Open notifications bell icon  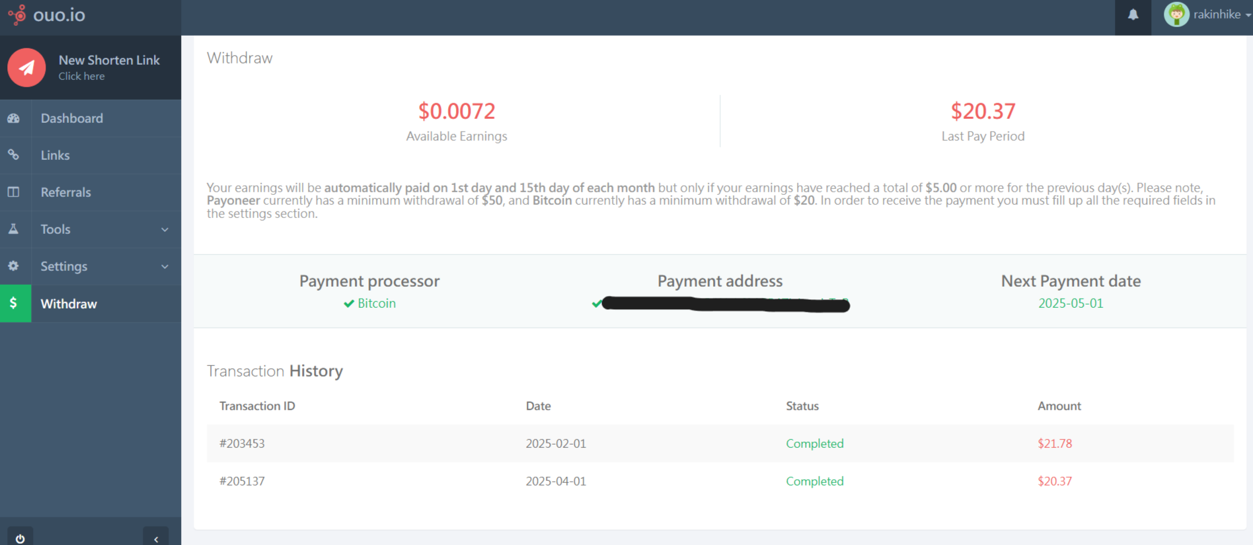click(x=1133, y=15)
